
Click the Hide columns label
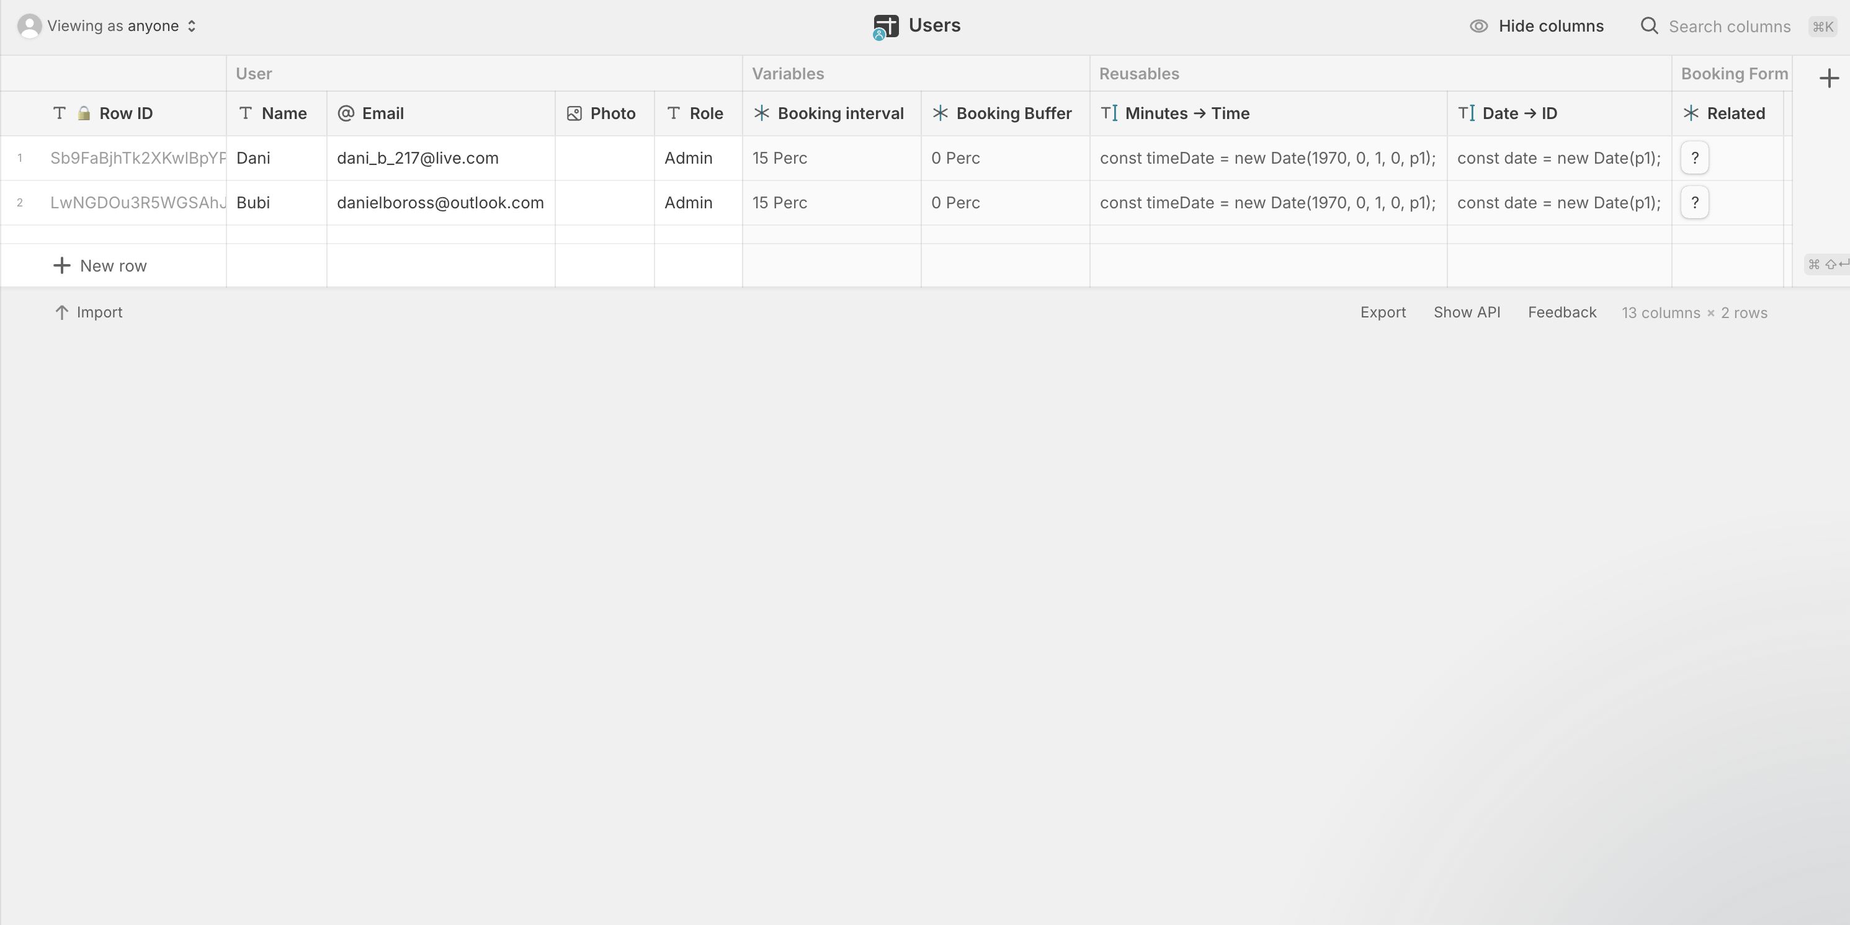[x=1550, y=27]
